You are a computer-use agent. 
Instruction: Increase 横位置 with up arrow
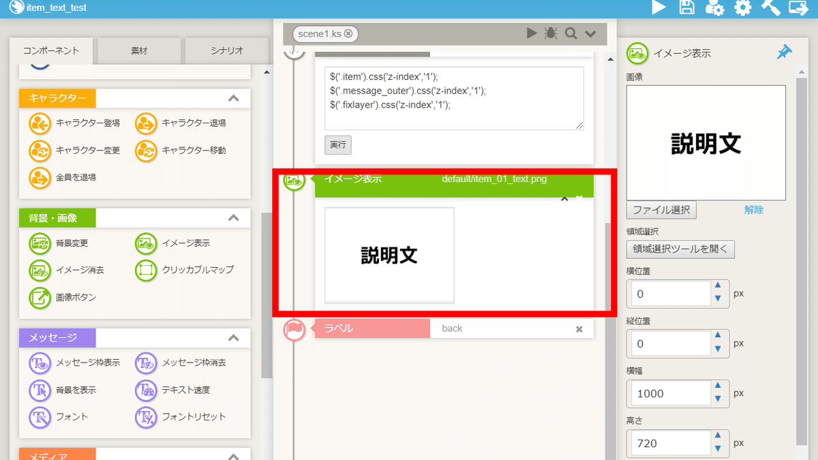pos(717,286)
